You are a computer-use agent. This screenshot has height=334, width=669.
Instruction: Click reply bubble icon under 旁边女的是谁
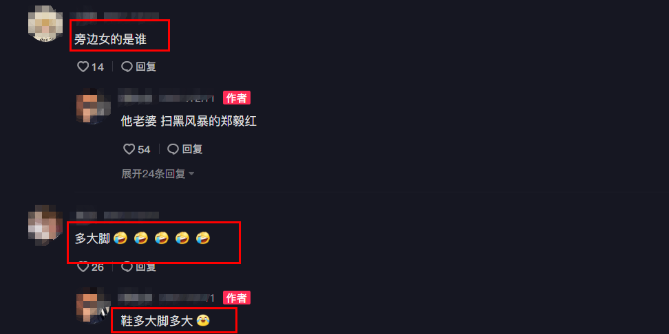[127, 67]
